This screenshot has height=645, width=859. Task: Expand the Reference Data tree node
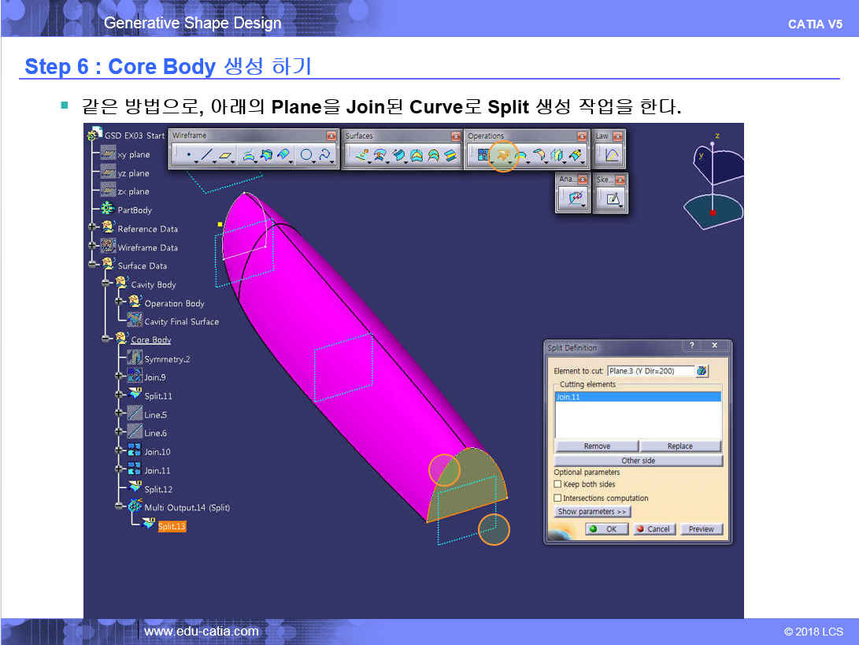[94, 229]
